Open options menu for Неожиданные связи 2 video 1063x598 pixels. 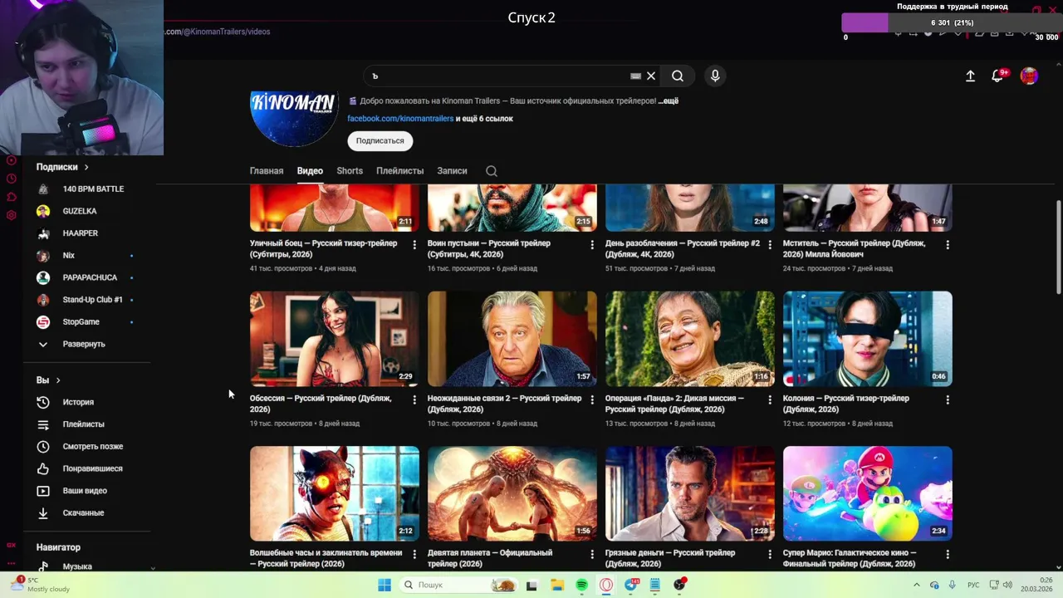click(x=592, y=399)
